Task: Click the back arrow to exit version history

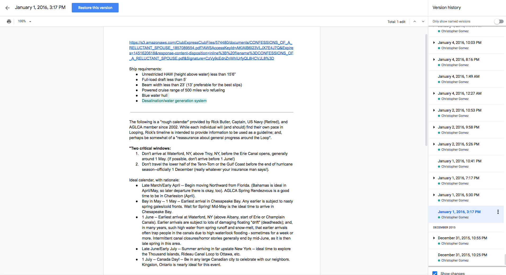Action: pos(7,8)
